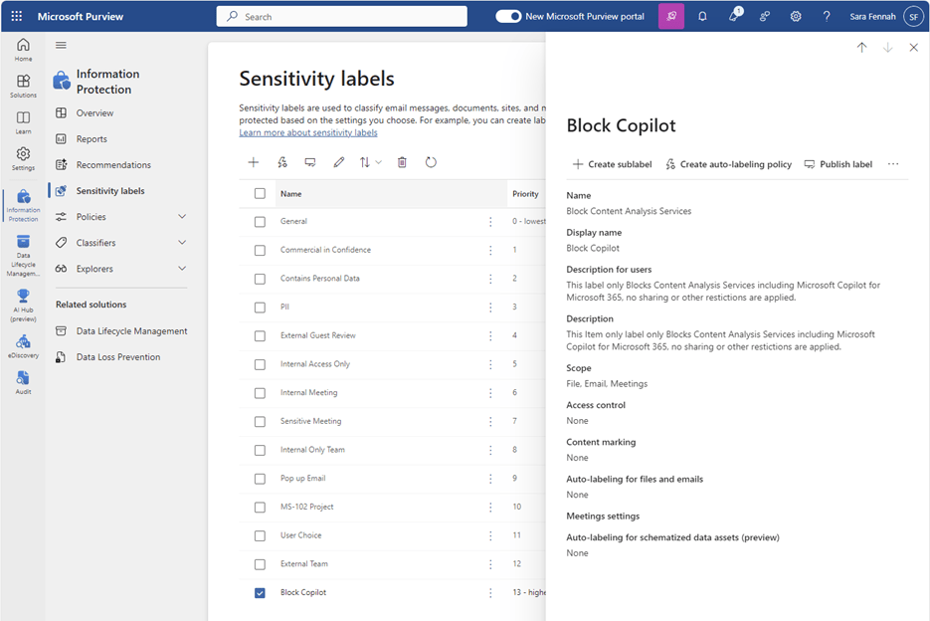Select Overview in Information Protection menu

click(x=94, y=113)
